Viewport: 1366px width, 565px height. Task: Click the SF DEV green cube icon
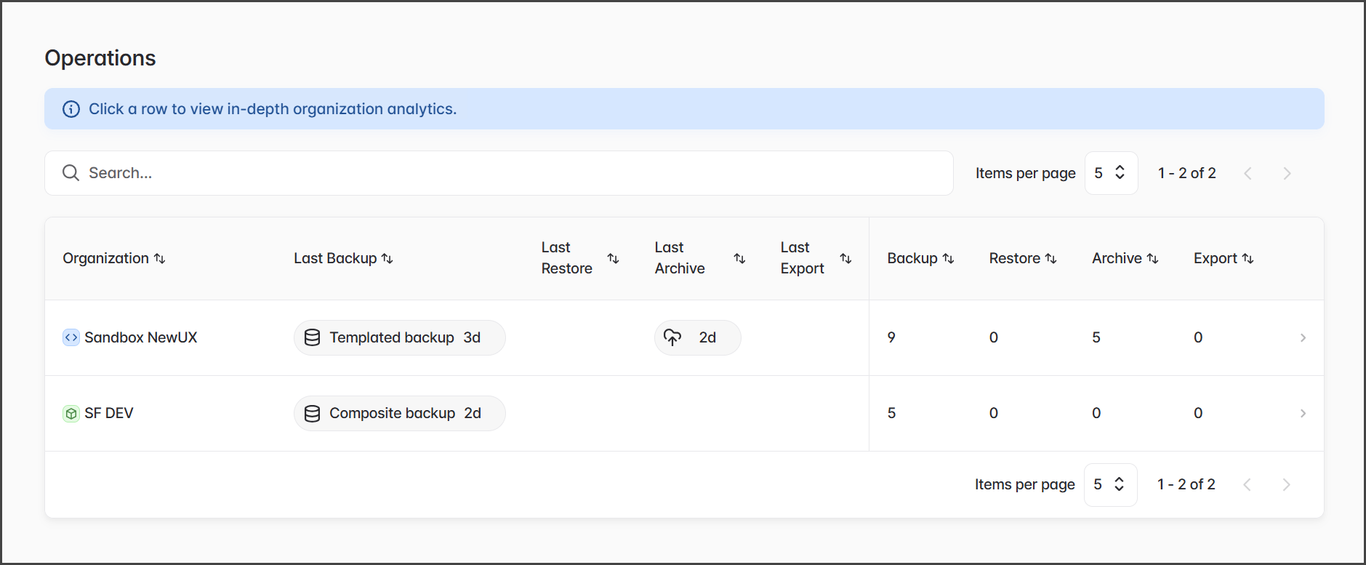71,414
